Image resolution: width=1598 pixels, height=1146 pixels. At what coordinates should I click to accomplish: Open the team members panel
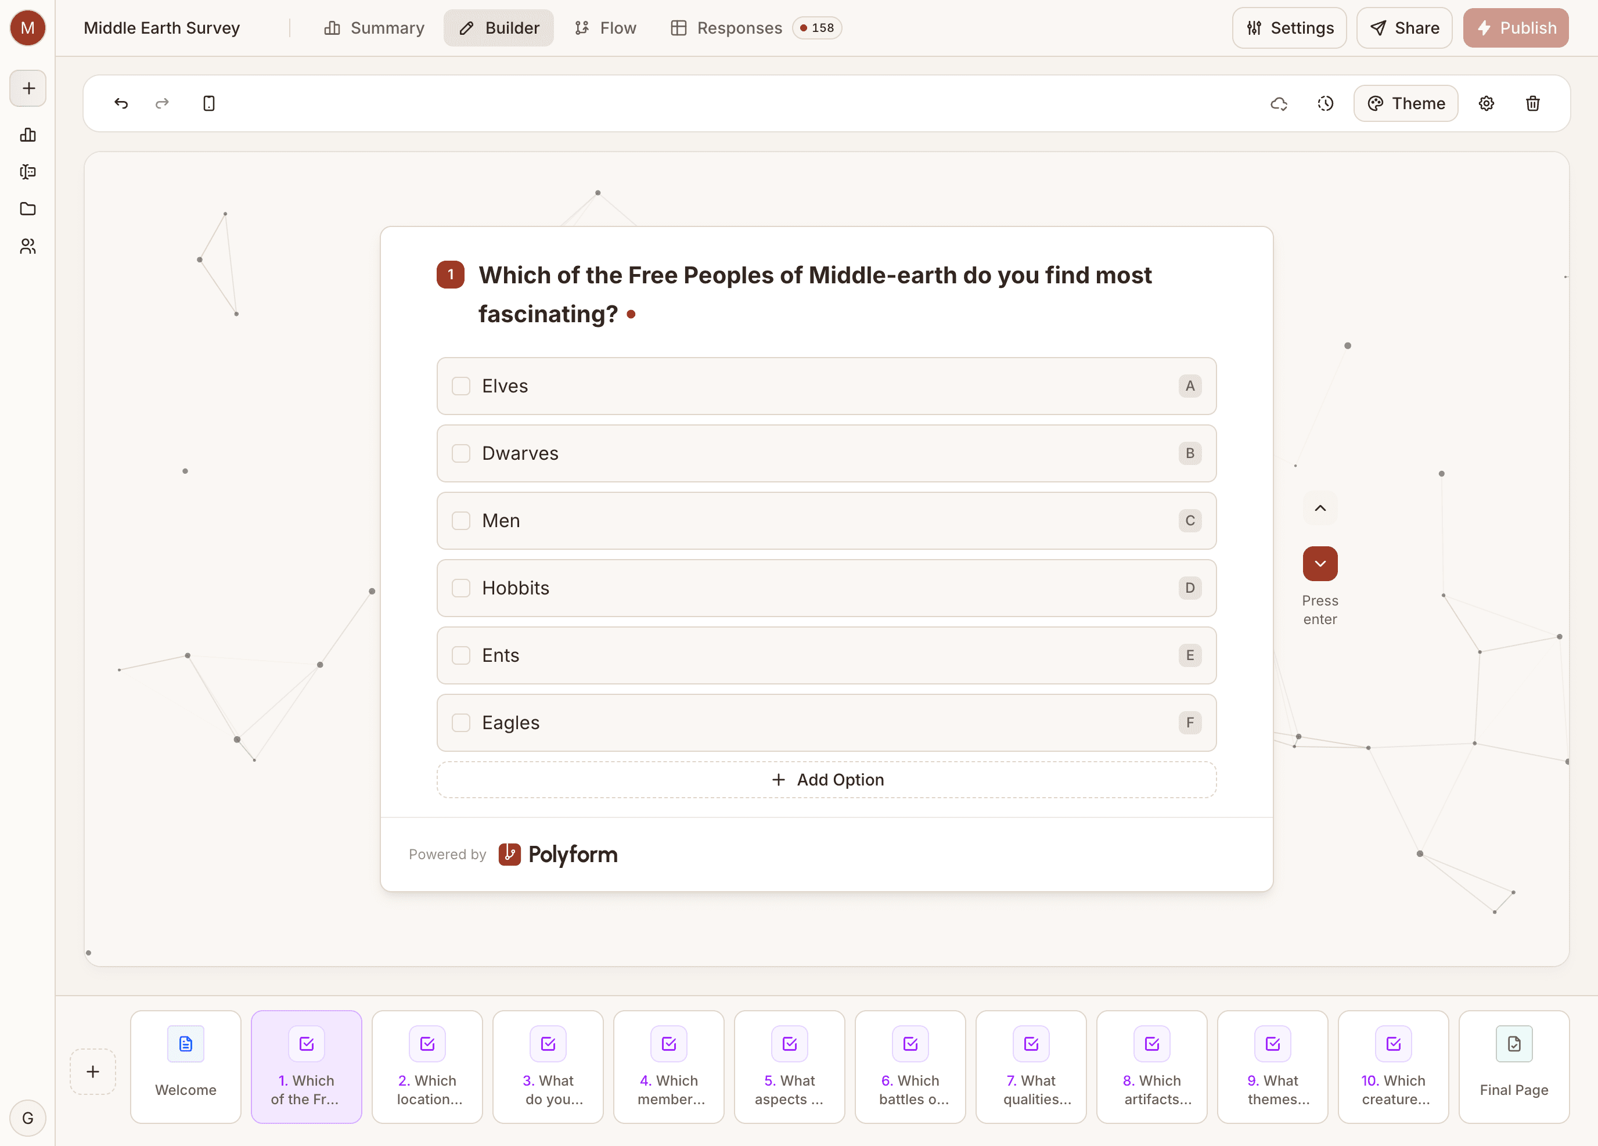pos(27,246)
